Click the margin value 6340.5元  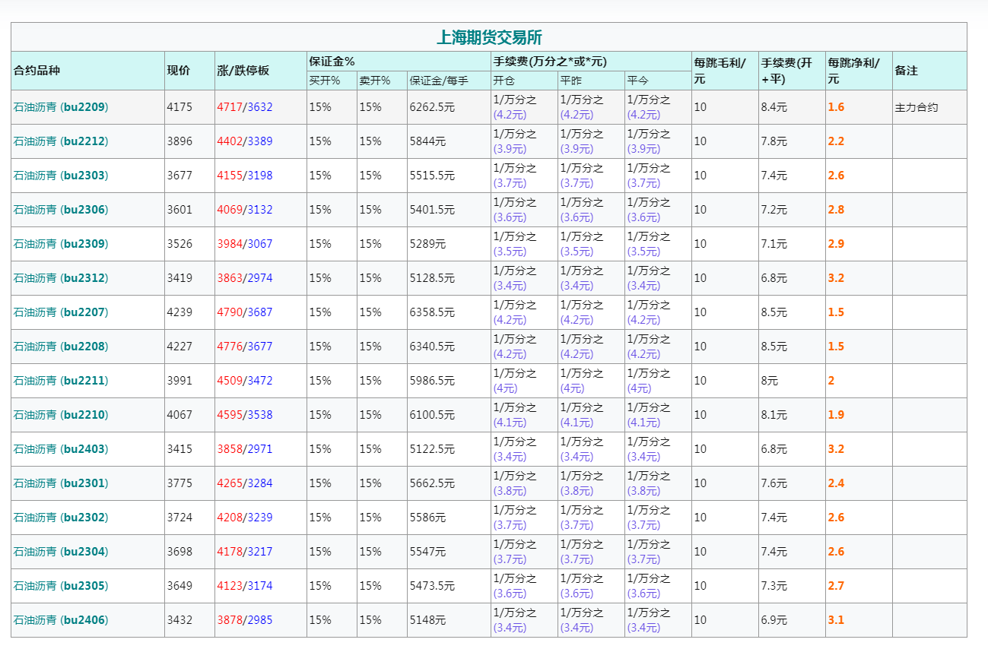(x=432, y=347)
